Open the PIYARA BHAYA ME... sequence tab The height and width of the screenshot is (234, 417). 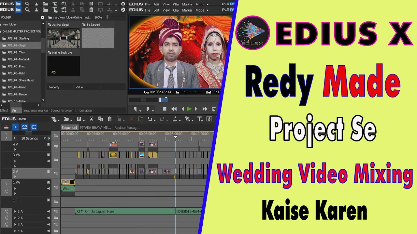click(95, 128)
